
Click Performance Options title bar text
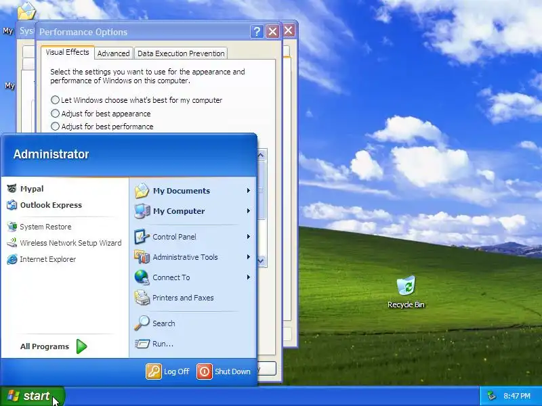[x=83, y=32]
